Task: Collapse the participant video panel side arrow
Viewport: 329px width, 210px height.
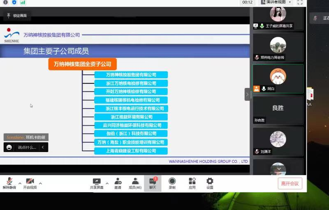Action: tap(247, 95)
